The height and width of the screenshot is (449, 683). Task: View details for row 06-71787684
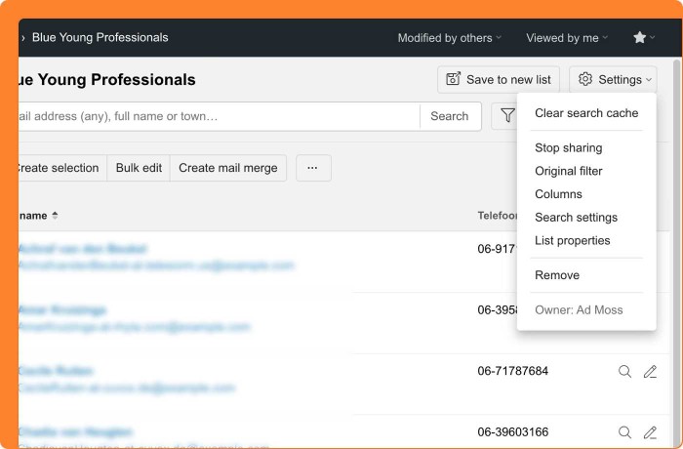[x=624, y=372]
